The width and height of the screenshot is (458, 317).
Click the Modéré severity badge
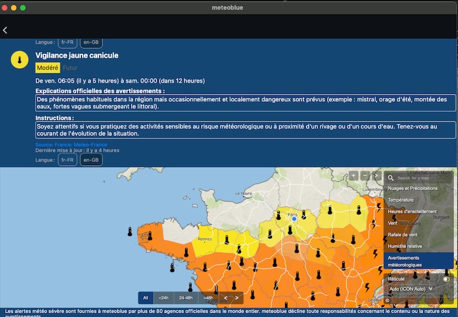click(x=48, y=68)
